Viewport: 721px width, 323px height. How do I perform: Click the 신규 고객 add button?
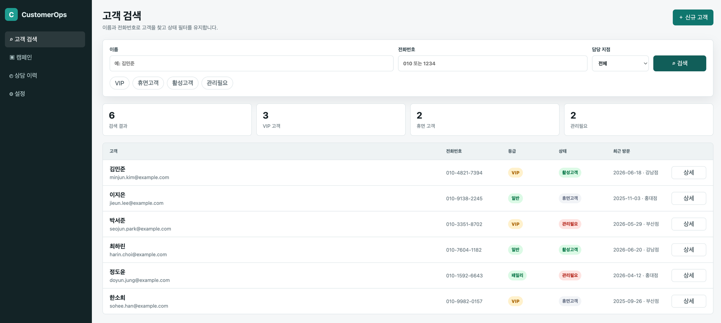coord(693,17)
